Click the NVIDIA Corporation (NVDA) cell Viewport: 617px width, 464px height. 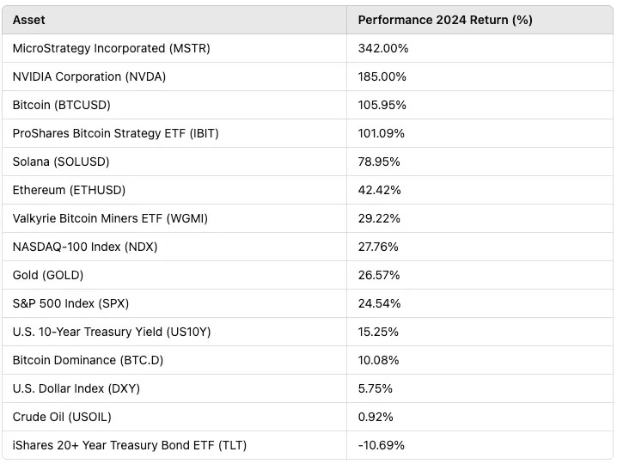tap(89, 76)
